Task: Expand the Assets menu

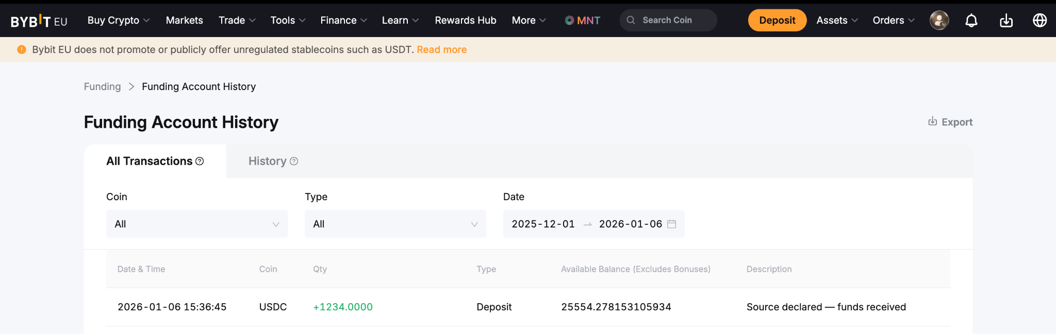Action: pyautogui.click(x=836, y=21)
